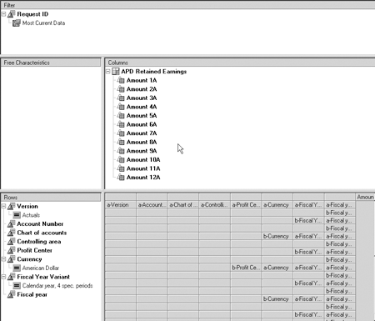Collapse the Request ID filter node

pyautogui.click(x=3, y=14)
